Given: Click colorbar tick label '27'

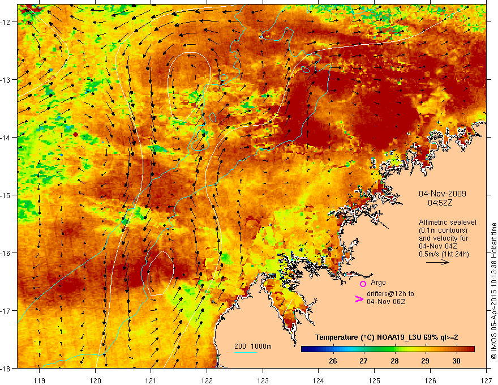Looking at the screenshot, I should click(x=364, y=361).
